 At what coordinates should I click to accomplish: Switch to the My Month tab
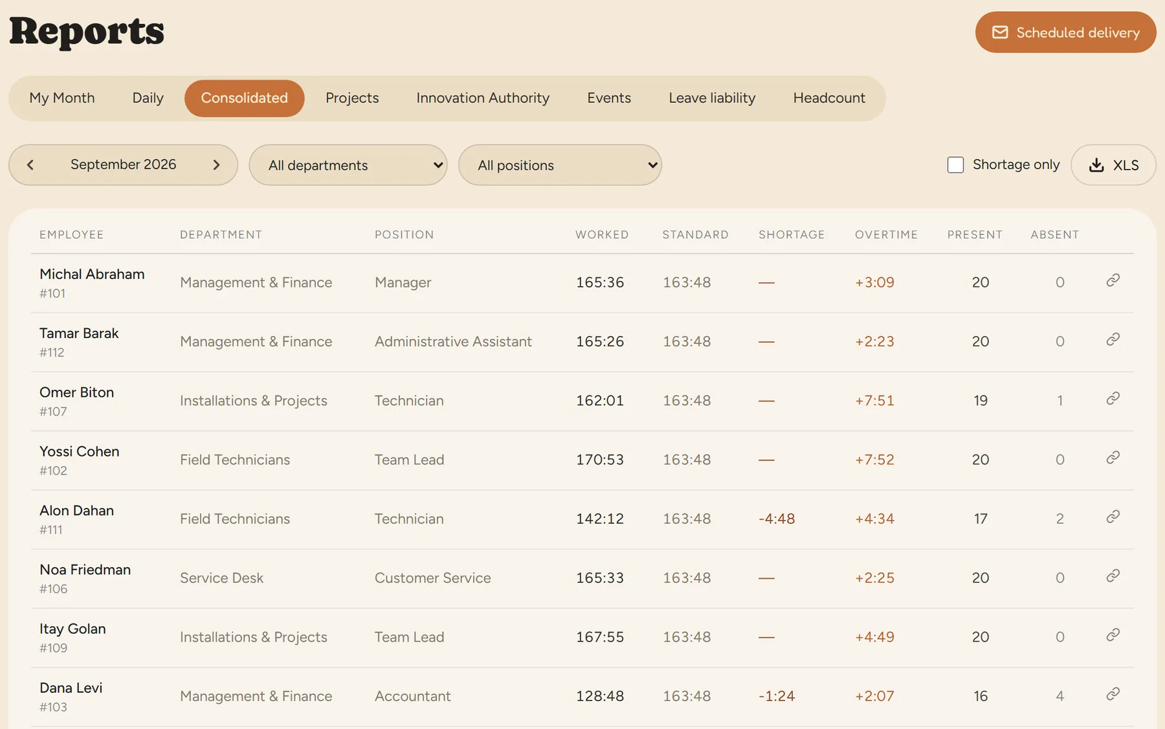click(x=62, y=98)
